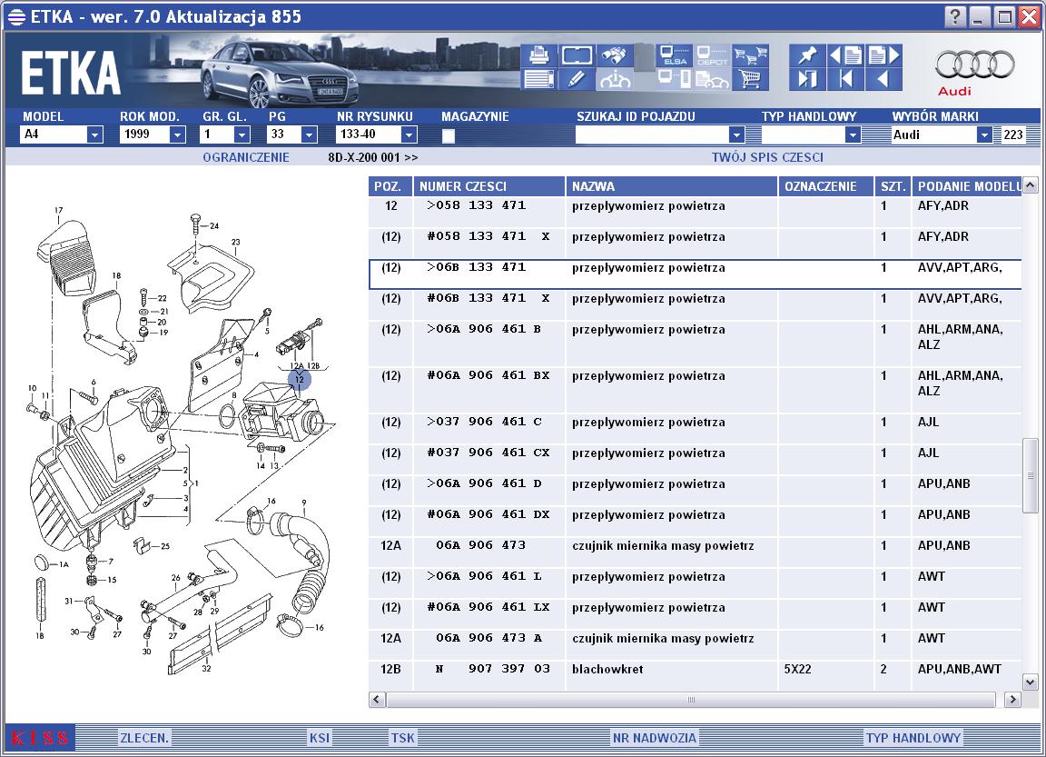Select part number #06A 906 461 DX
This screenshot has height=757, width=1046.
[488, 514]
